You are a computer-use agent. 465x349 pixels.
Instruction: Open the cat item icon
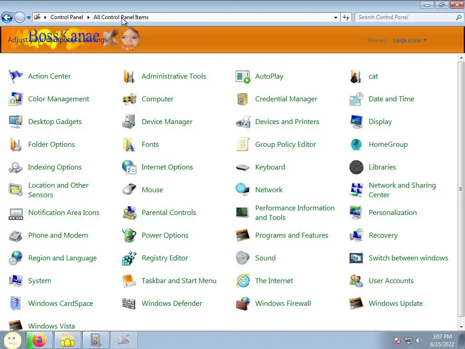pyautogui.click(x=356, y=76)
